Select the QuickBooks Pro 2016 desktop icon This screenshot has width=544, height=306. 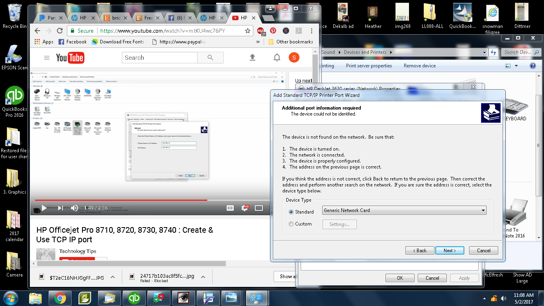15,102
